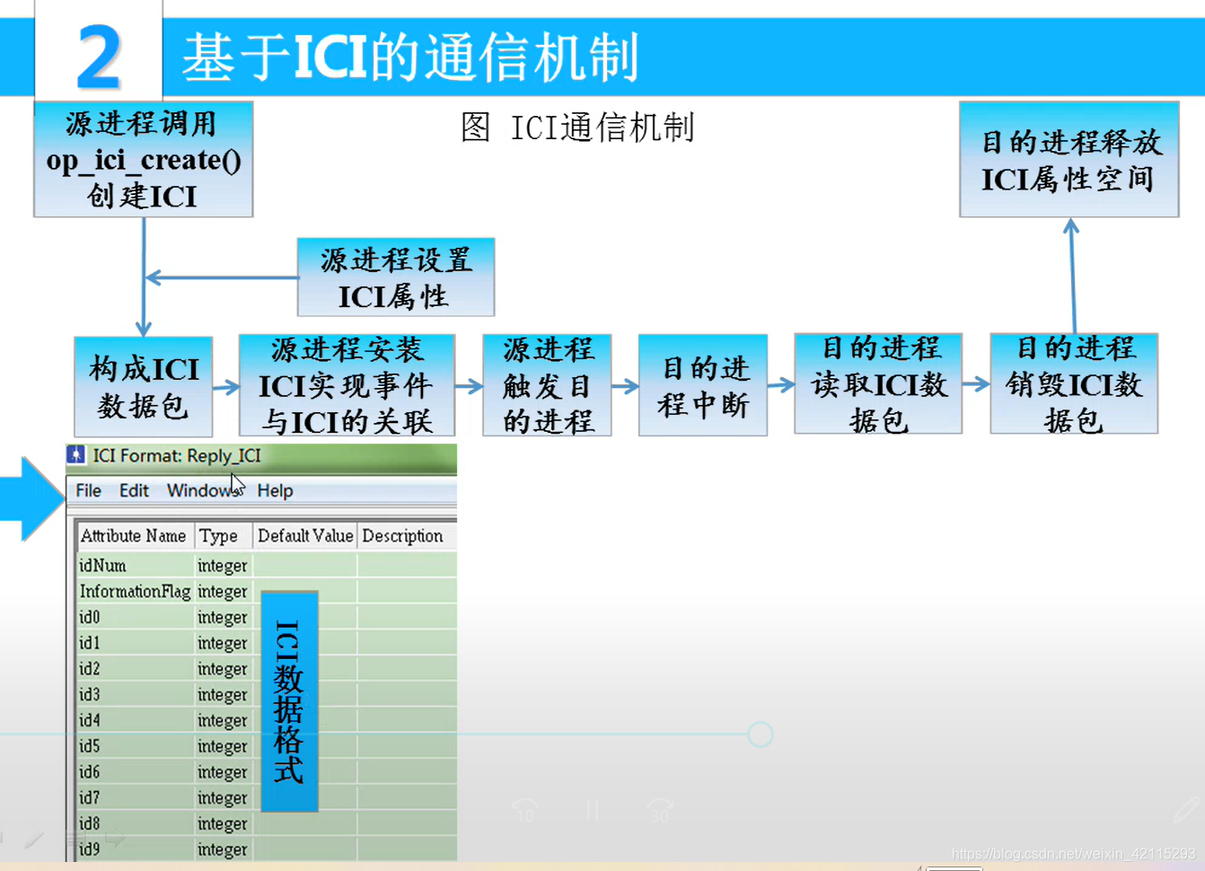This screenshot has width=1205, height=871.
Task: Select the Attribute Name column header
Action: pyautogui.click(x=134, y=536)
